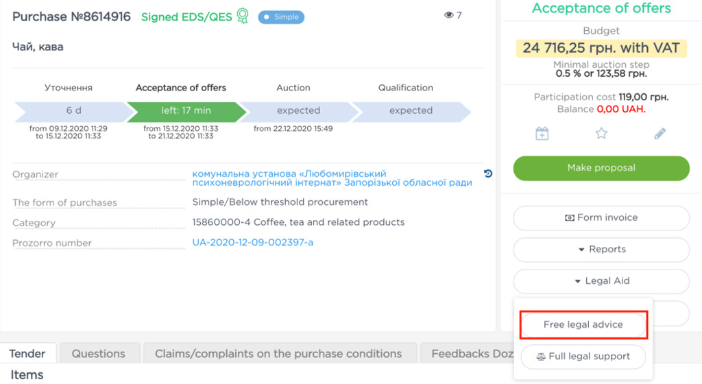The height and width of the screenshot is (384, 702).
Task: Click the pencil edit icon
Action: [x=660, y=134]
